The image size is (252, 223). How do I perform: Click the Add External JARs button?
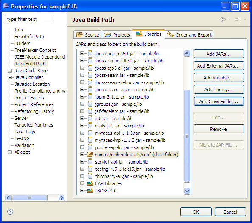(x=219, y=66)
